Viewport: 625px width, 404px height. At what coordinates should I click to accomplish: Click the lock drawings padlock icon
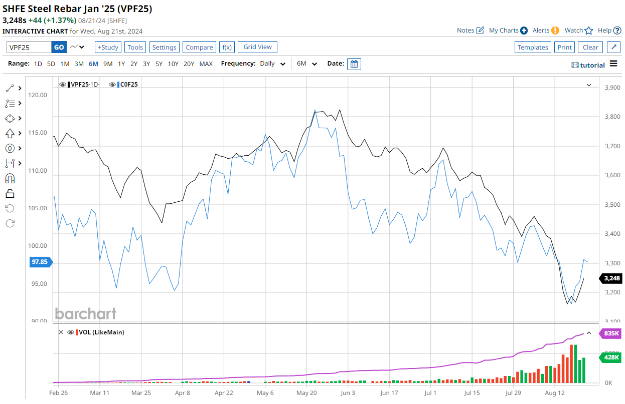pos(10,194)
